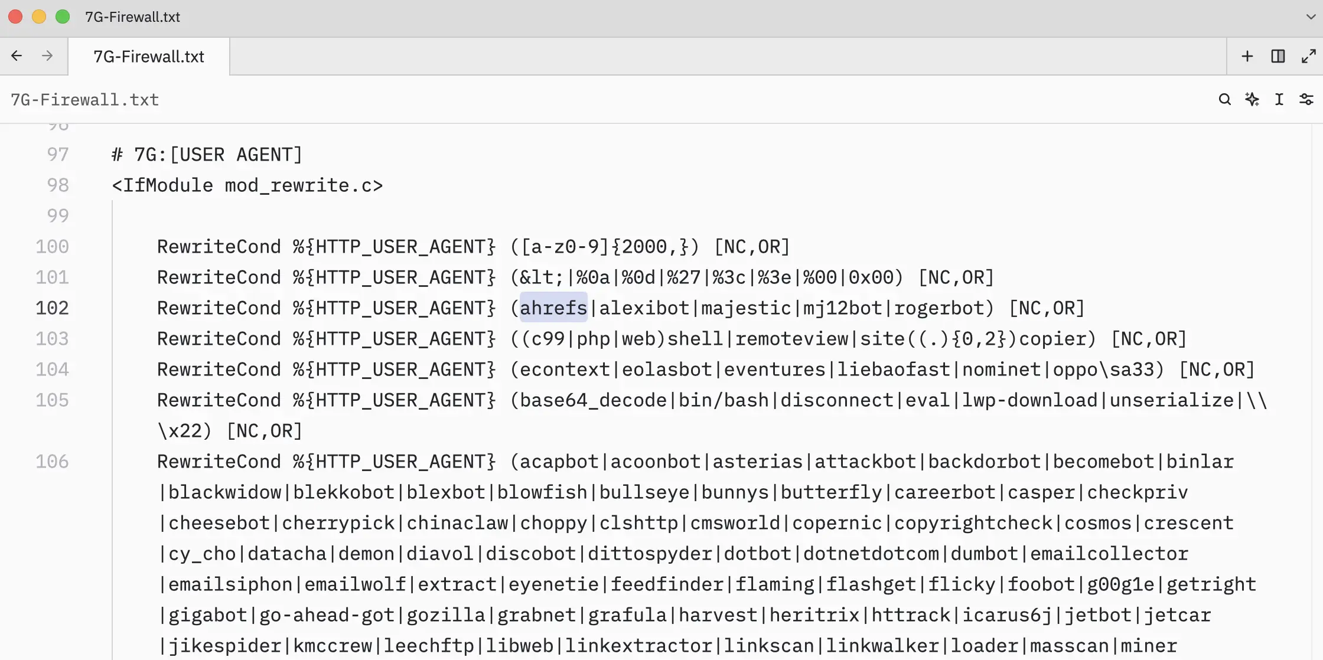Viewport: 1323px width, 660px height.
Task: Click line number 97 in gutter
Action: pos(58,155)
